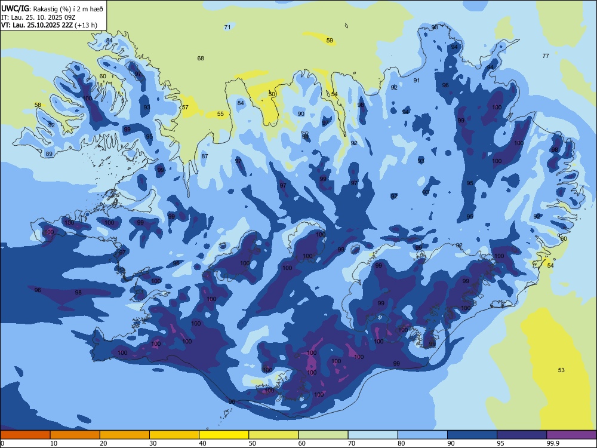Viewport: 597px width, 448px height.
Task: Click the legend tick label 10
Action: [54, 443]
